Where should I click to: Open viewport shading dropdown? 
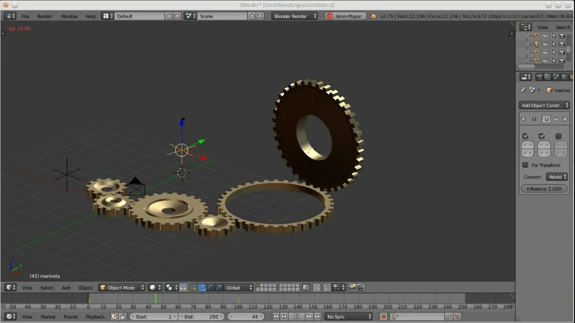[x=154, y=288]
